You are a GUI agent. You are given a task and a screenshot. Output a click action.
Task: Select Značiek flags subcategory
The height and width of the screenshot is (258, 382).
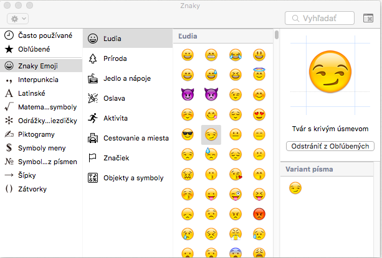pos(128,158)
